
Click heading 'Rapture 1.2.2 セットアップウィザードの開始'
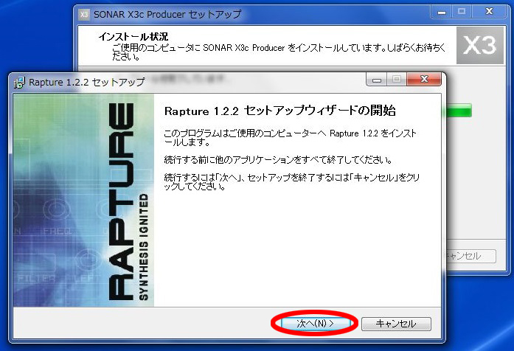[279, 111]
